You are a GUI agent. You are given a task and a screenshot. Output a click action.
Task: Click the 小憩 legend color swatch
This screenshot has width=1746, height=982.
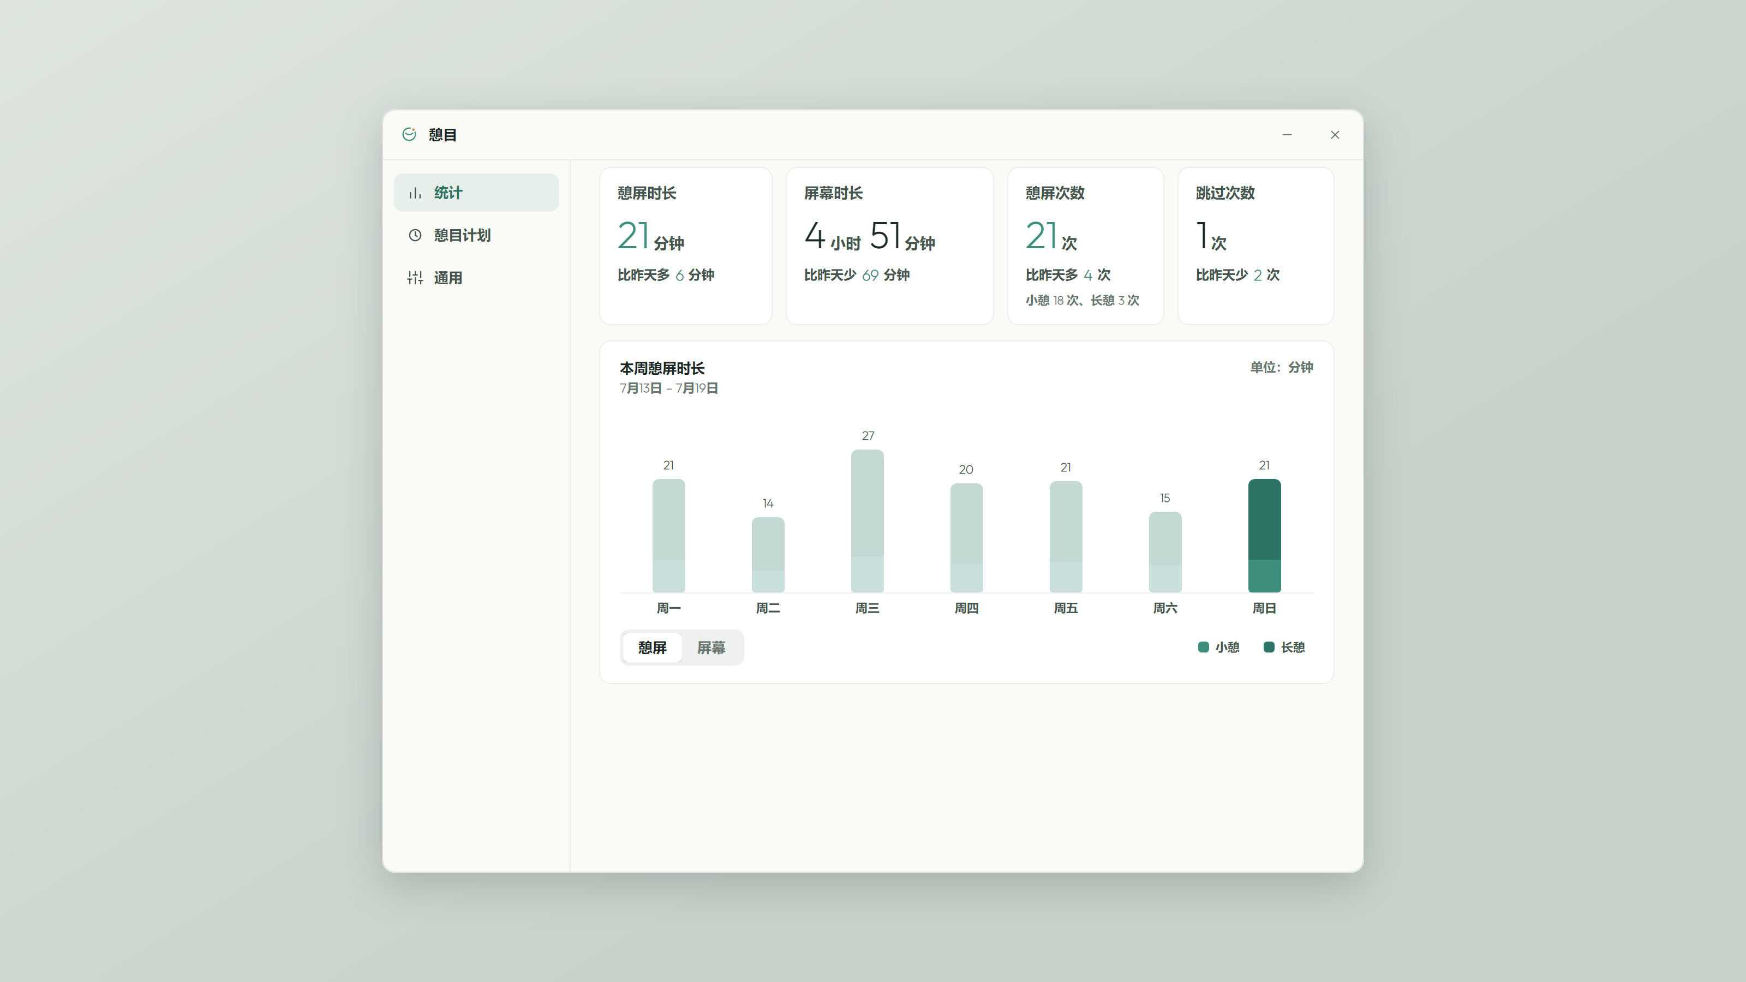pyautogui.click(x=1203, y=647)
